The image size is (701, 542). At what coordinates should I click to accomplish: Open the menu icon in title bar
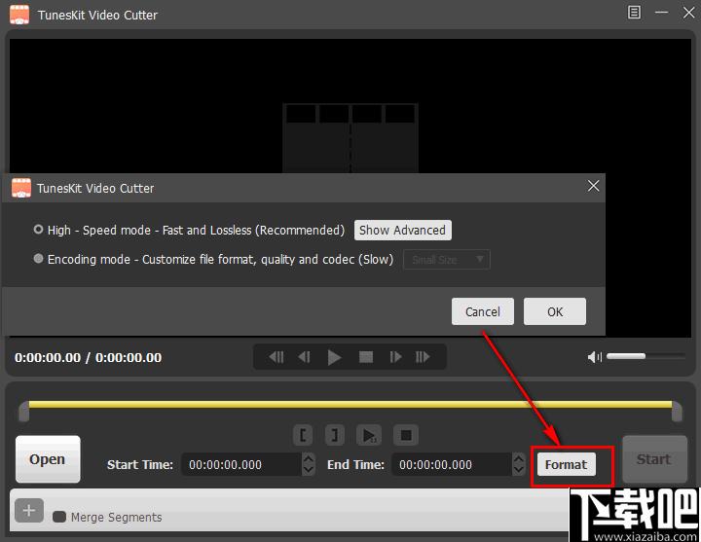tap(634, 14)
